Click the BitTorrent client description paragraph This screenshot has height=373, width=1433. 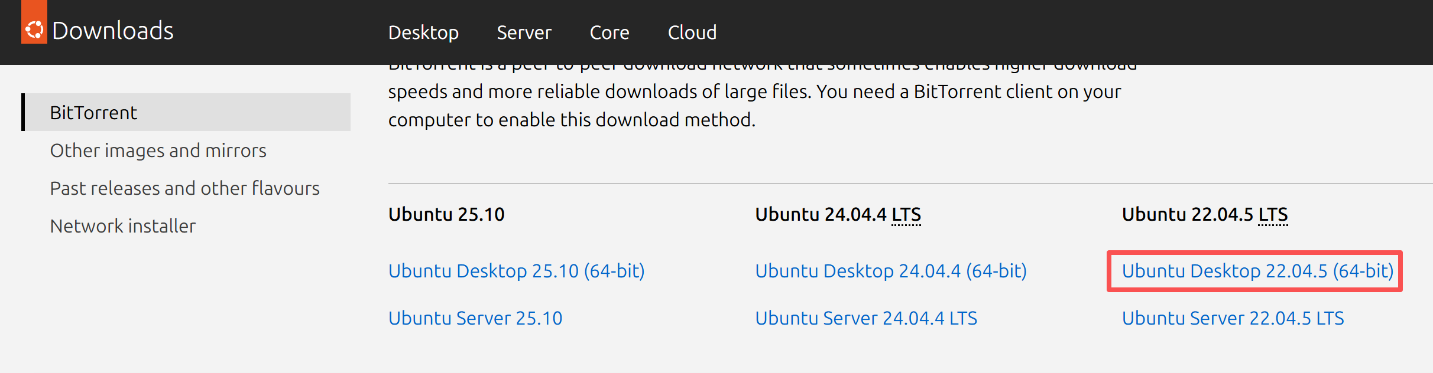(754, 105)
